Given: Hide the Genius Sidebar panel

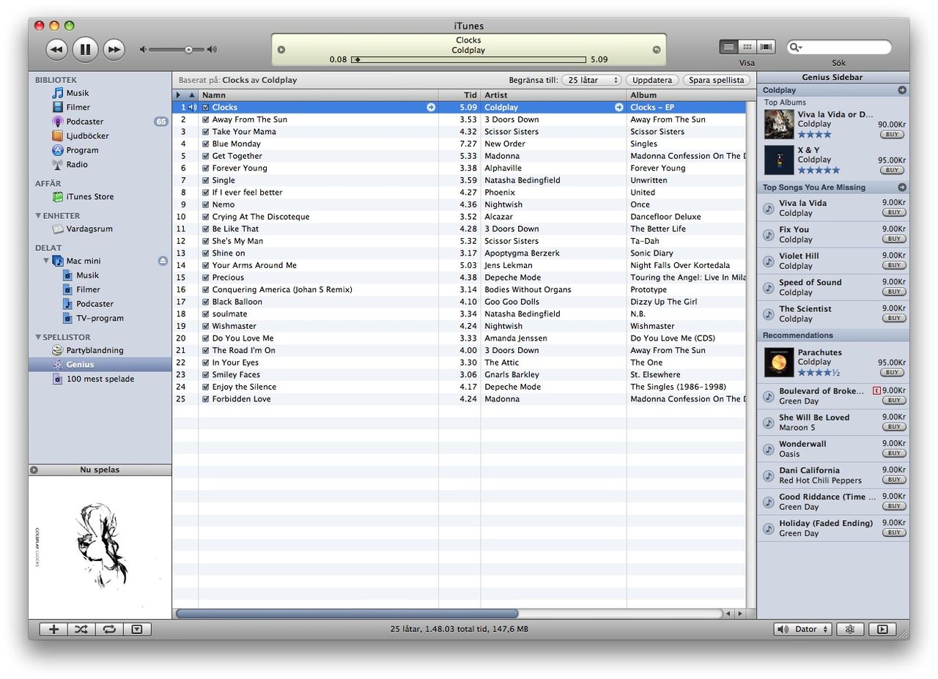Looking at the screenshot, I should click(x=882, y=629).
